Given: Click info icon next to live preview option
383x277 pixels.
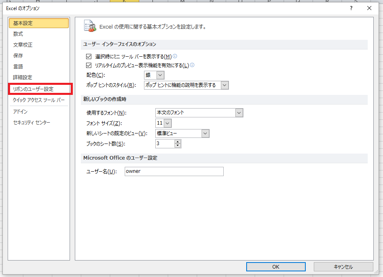Looking at the screenshot, I should point(192,65).
